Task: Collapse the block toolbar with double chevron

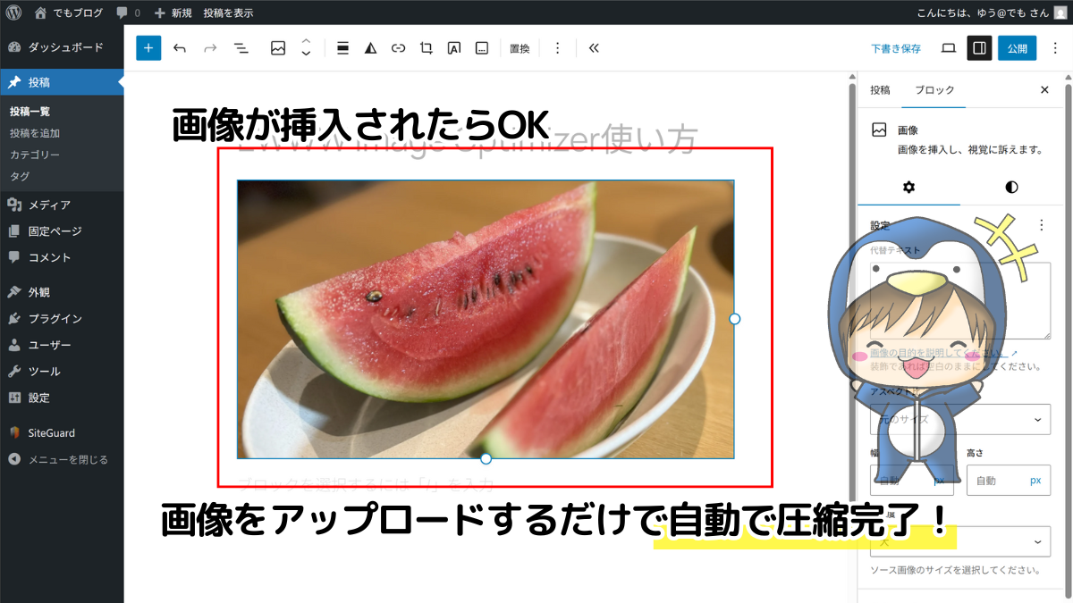Action: (594, 48)
